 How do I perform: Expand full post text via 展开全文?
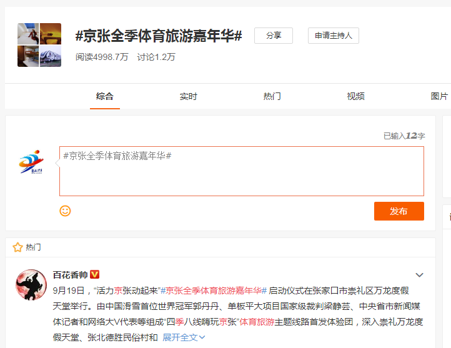pyautogui.click(x=184, y=337)
